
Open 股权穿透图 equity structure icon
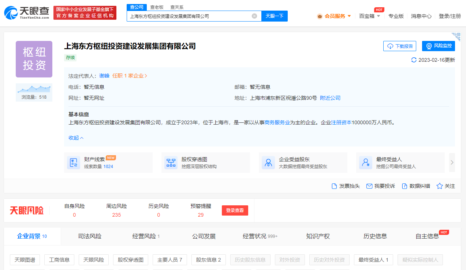(171, 163)
